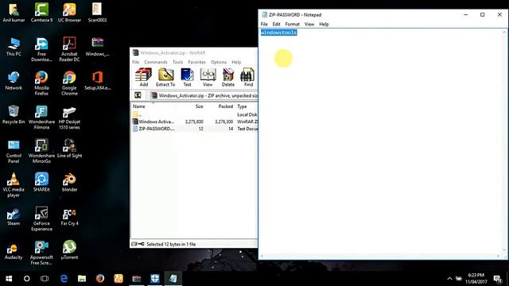Image resolution: width=509 pixels, height=286 pixels.
Task: Select Setup.X64 Office desktop icon
Action: click(97, 81)
